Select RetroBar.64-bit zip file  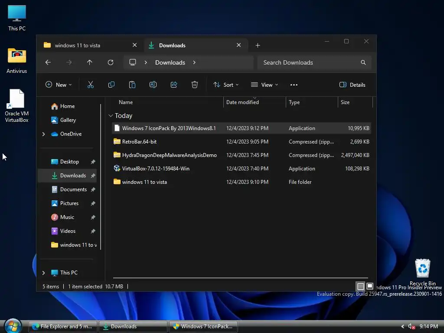click(x=241, y=142)
